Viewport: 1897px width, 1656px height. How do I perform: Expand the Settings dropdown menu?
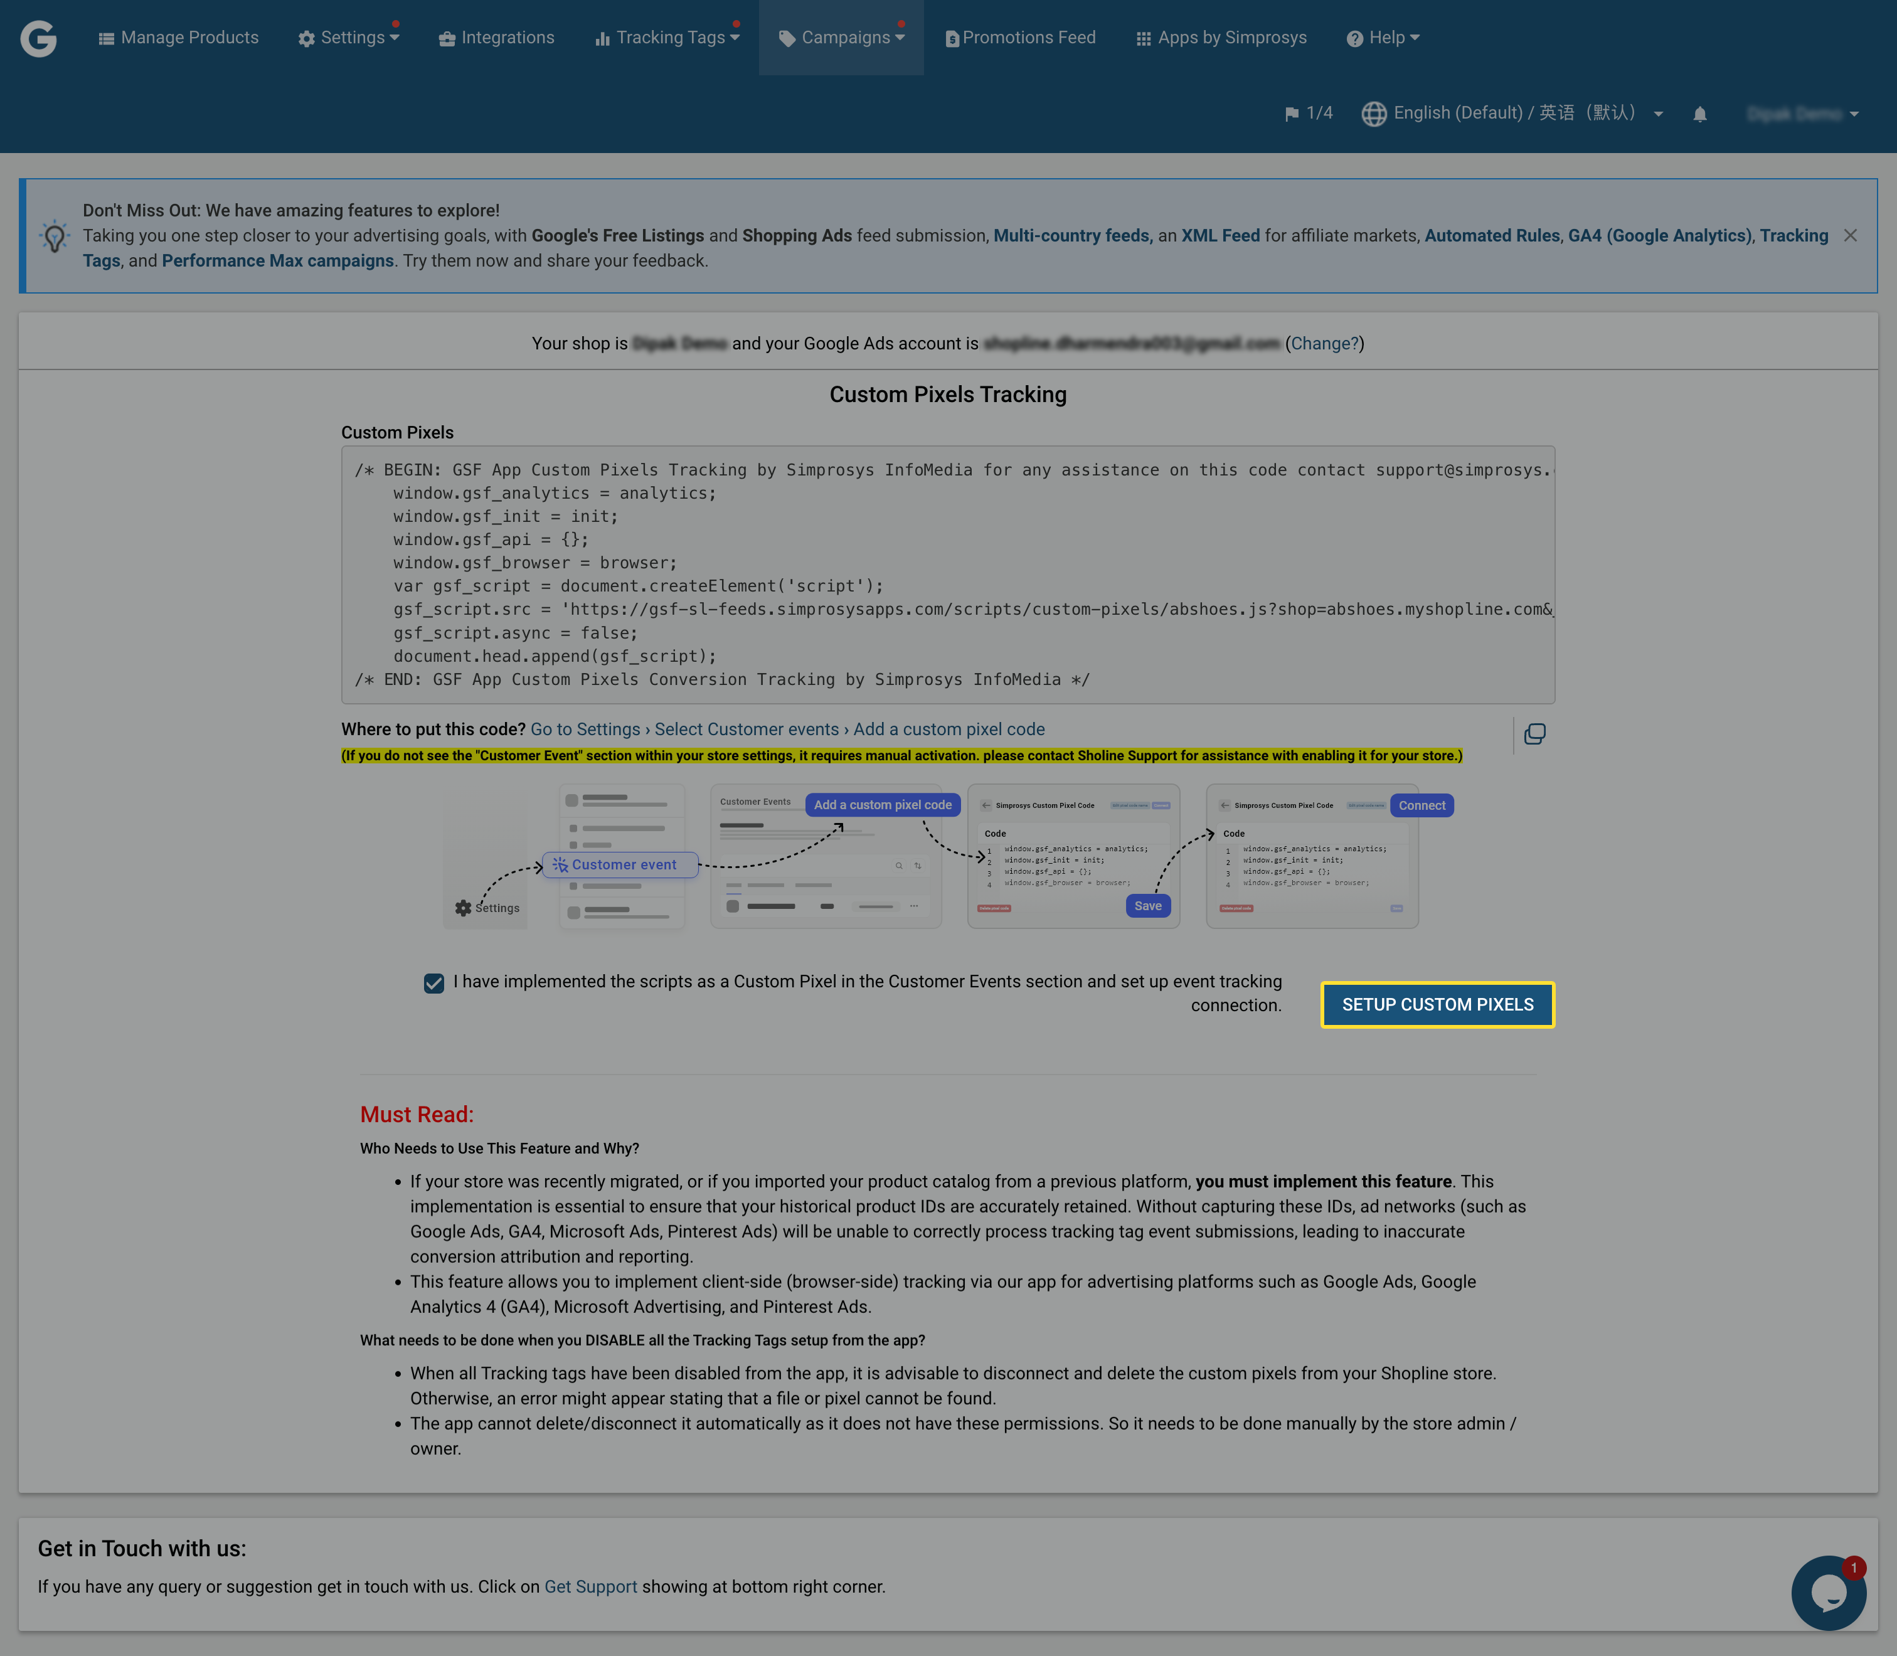coord(348,38)
